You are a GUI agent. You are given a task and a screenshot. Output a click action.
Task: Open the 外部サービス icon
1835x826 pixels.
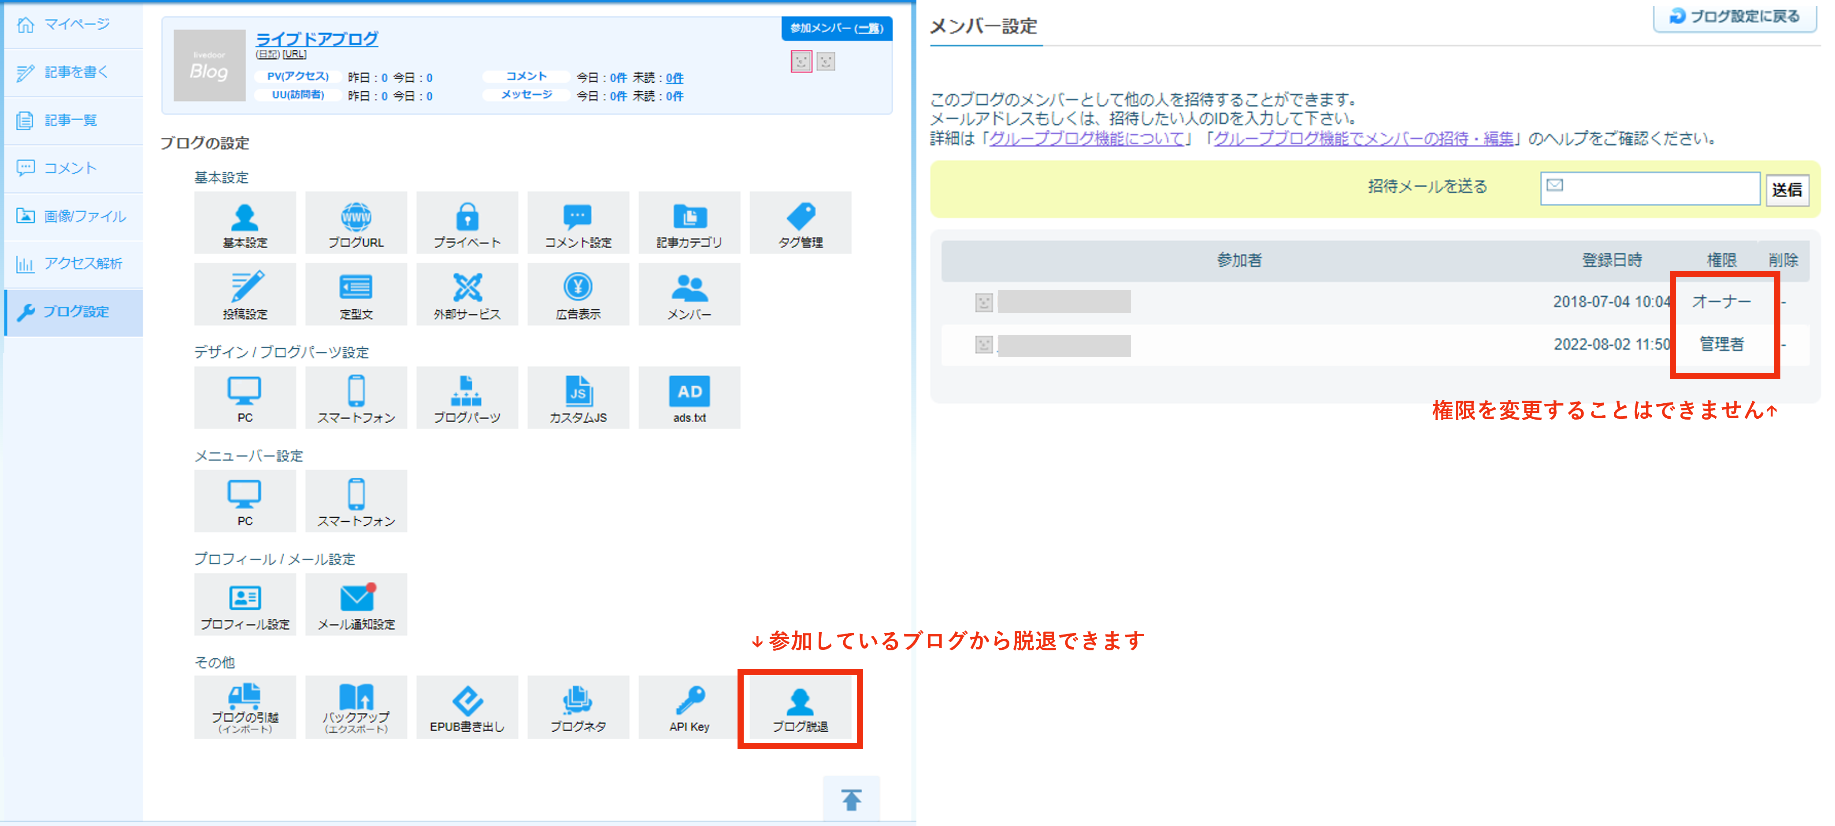467,294
